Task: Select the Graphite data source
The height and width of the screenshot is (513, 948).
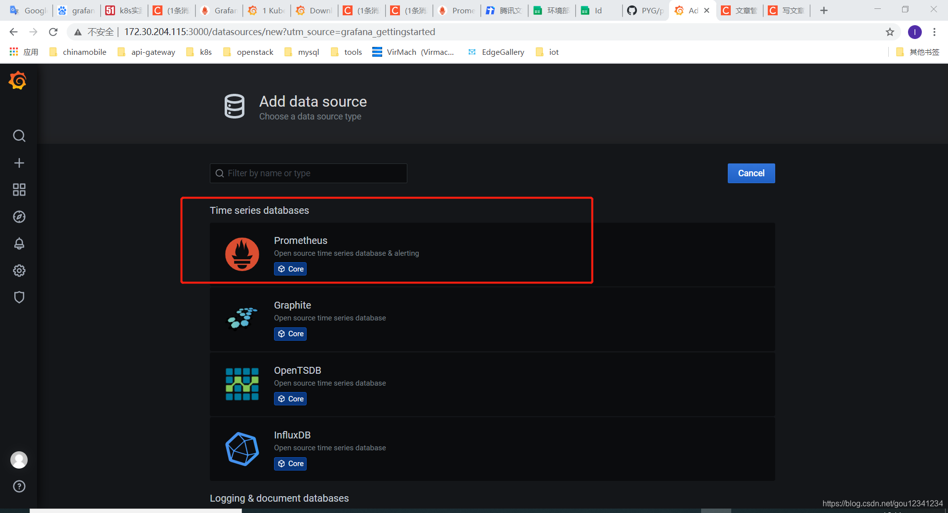Action: (492, 319)
